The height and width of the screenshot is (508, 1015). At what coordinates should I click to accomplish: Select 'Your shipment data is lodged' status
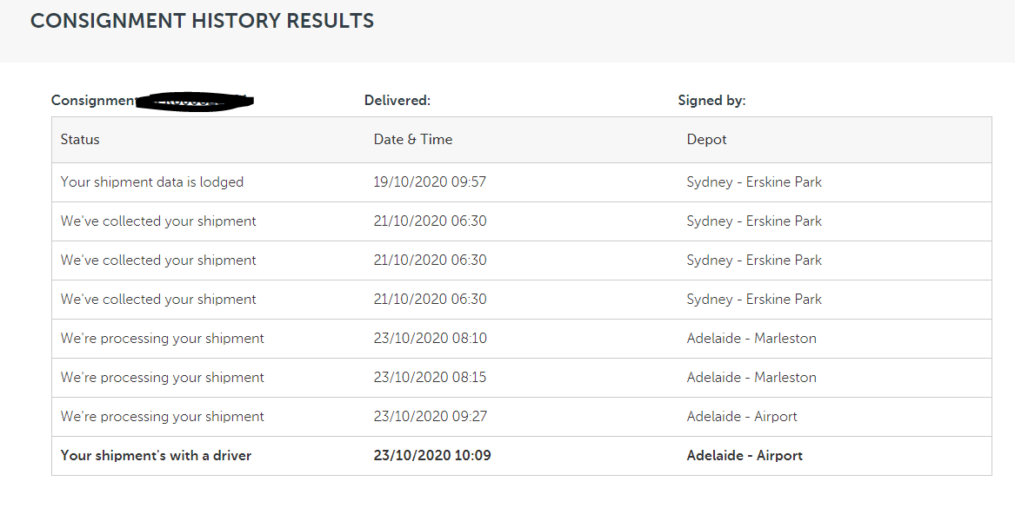point(152,182)
